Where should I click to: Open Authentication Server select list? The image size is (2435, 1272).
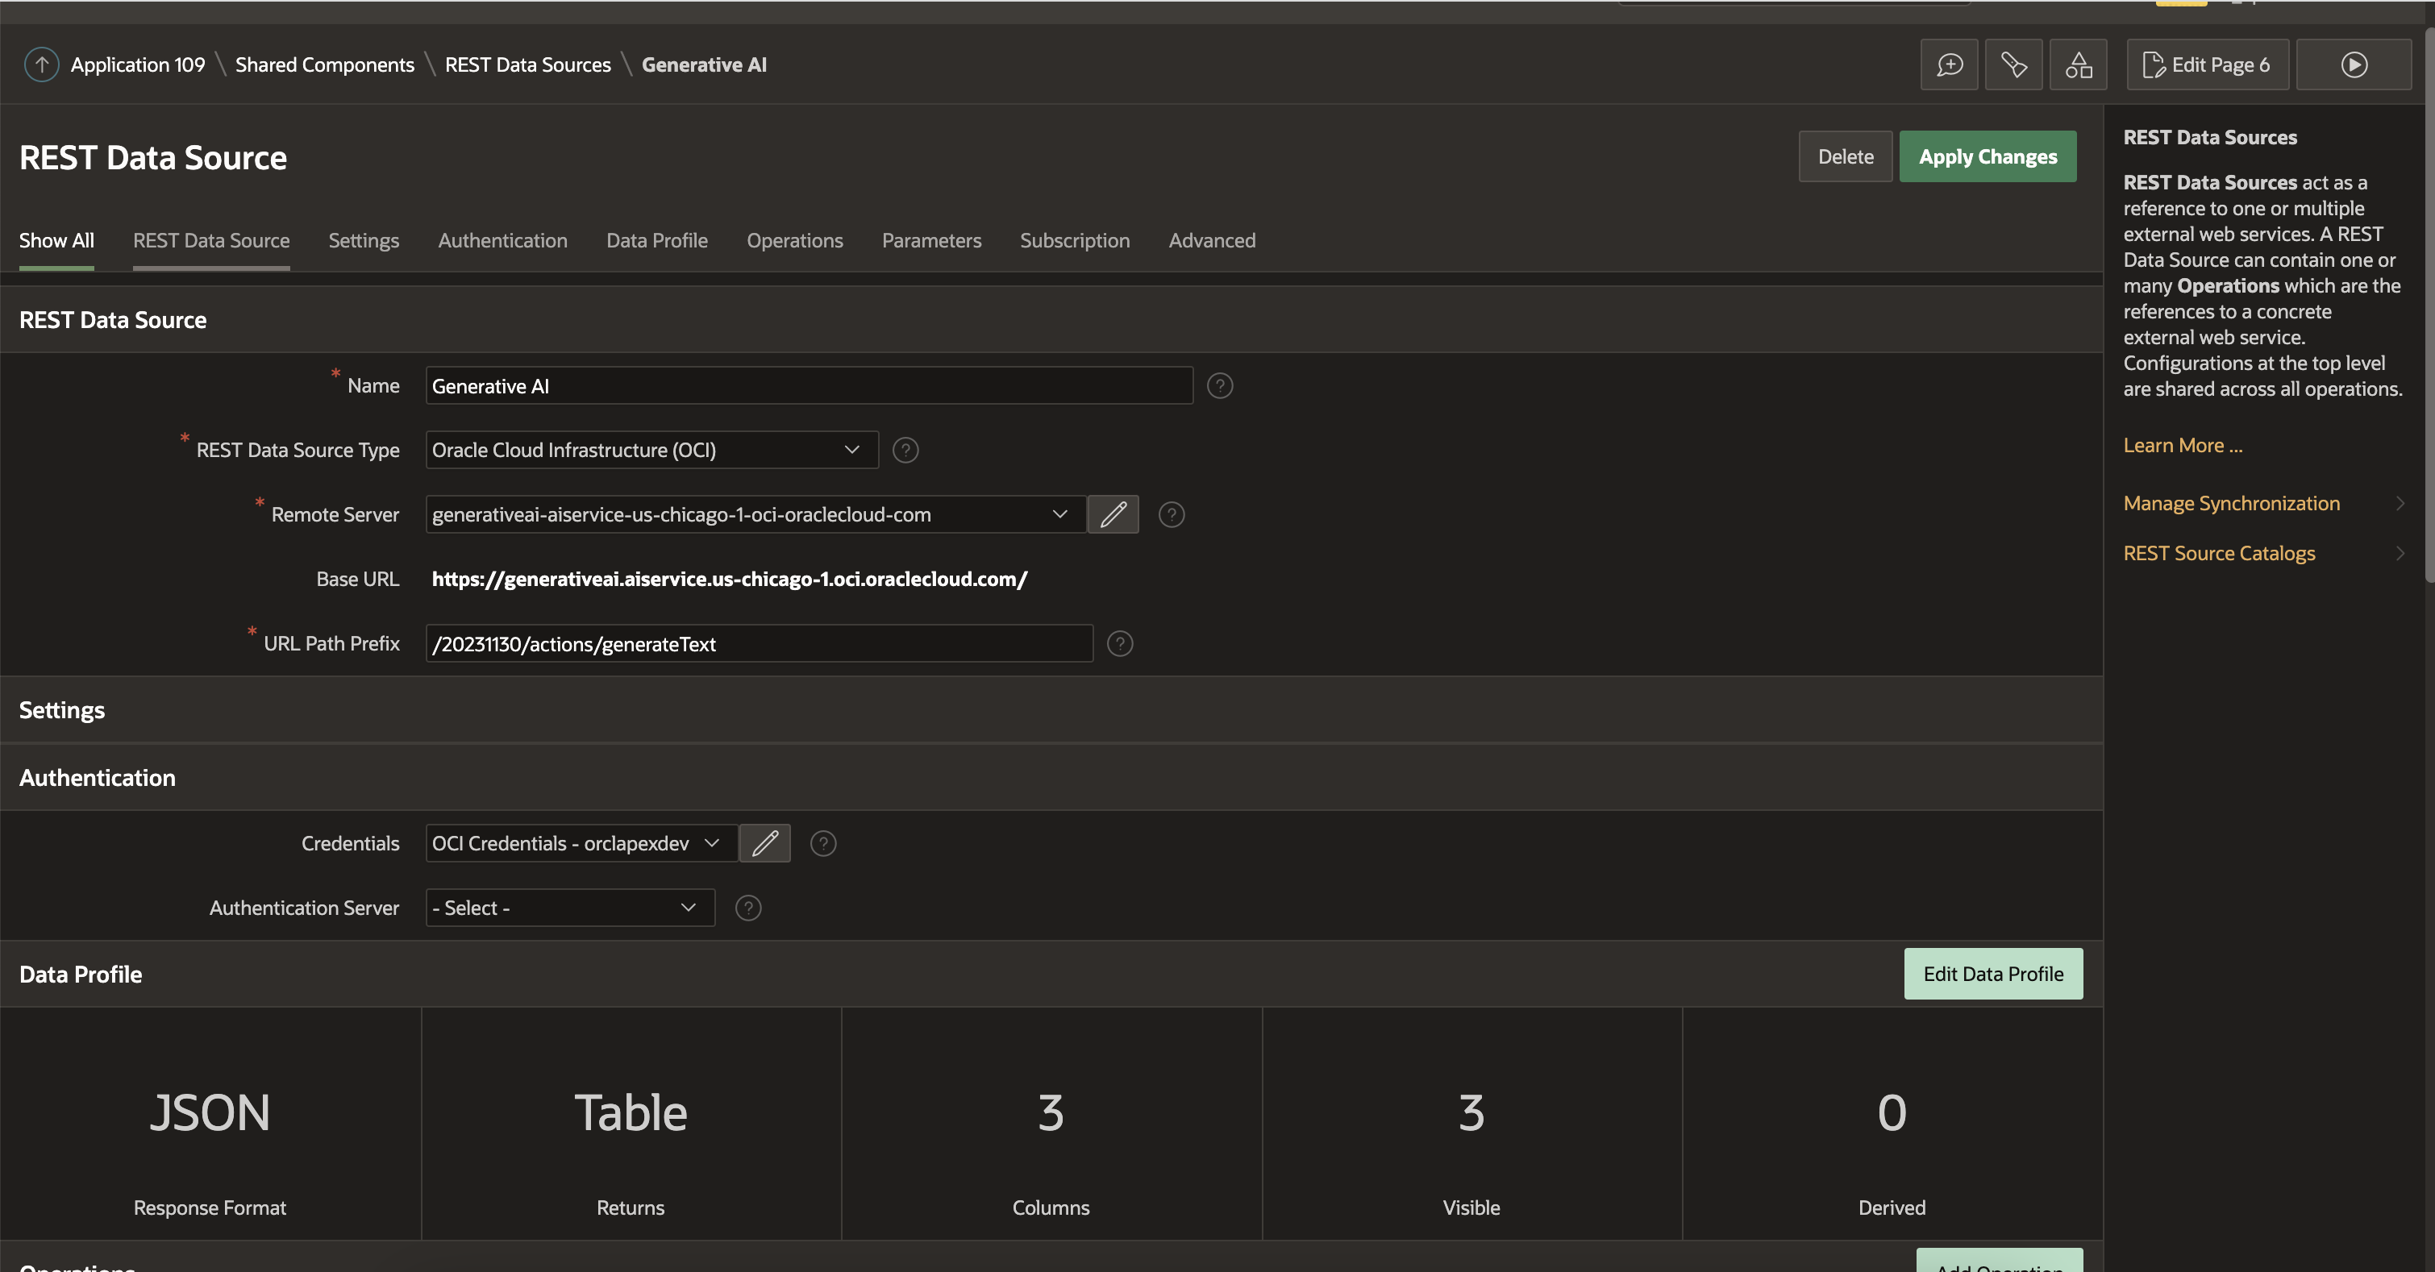pos(569,908)
